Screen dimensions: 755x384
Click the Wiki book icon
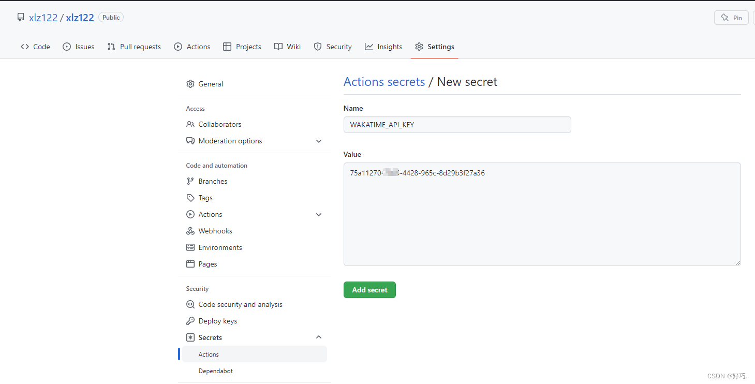pyautogui.click(x=278, y=47)
